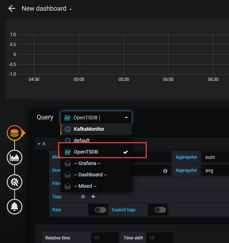Open the avg downsample Aggregator dropdown

[x=215, y=170]
